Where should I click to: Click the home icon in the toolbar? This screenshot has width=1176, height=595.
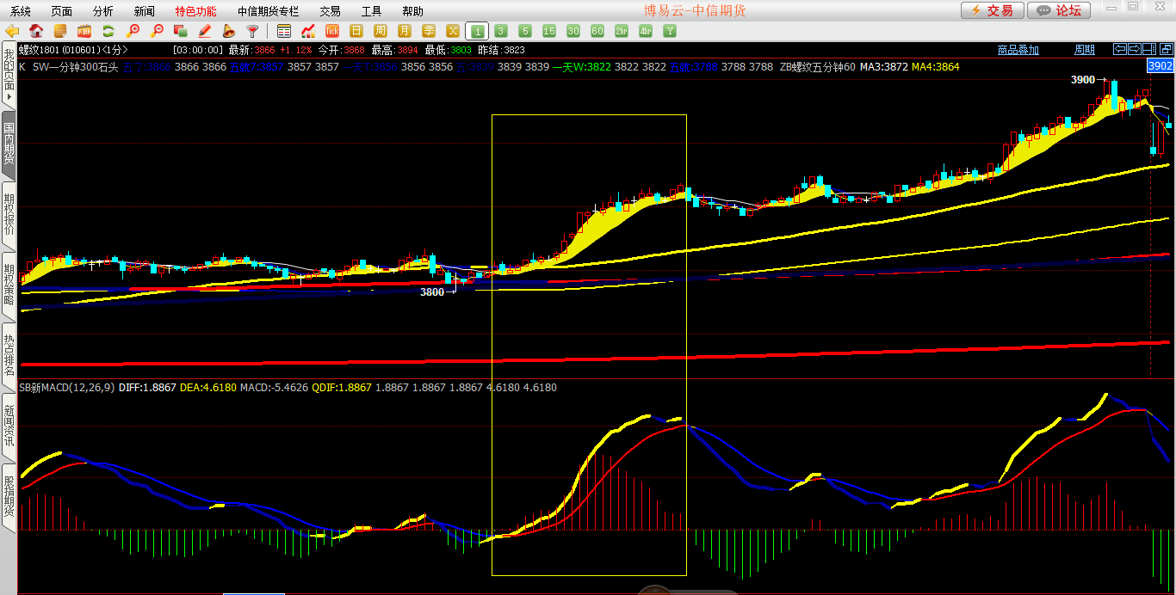(x=36, y=31)
